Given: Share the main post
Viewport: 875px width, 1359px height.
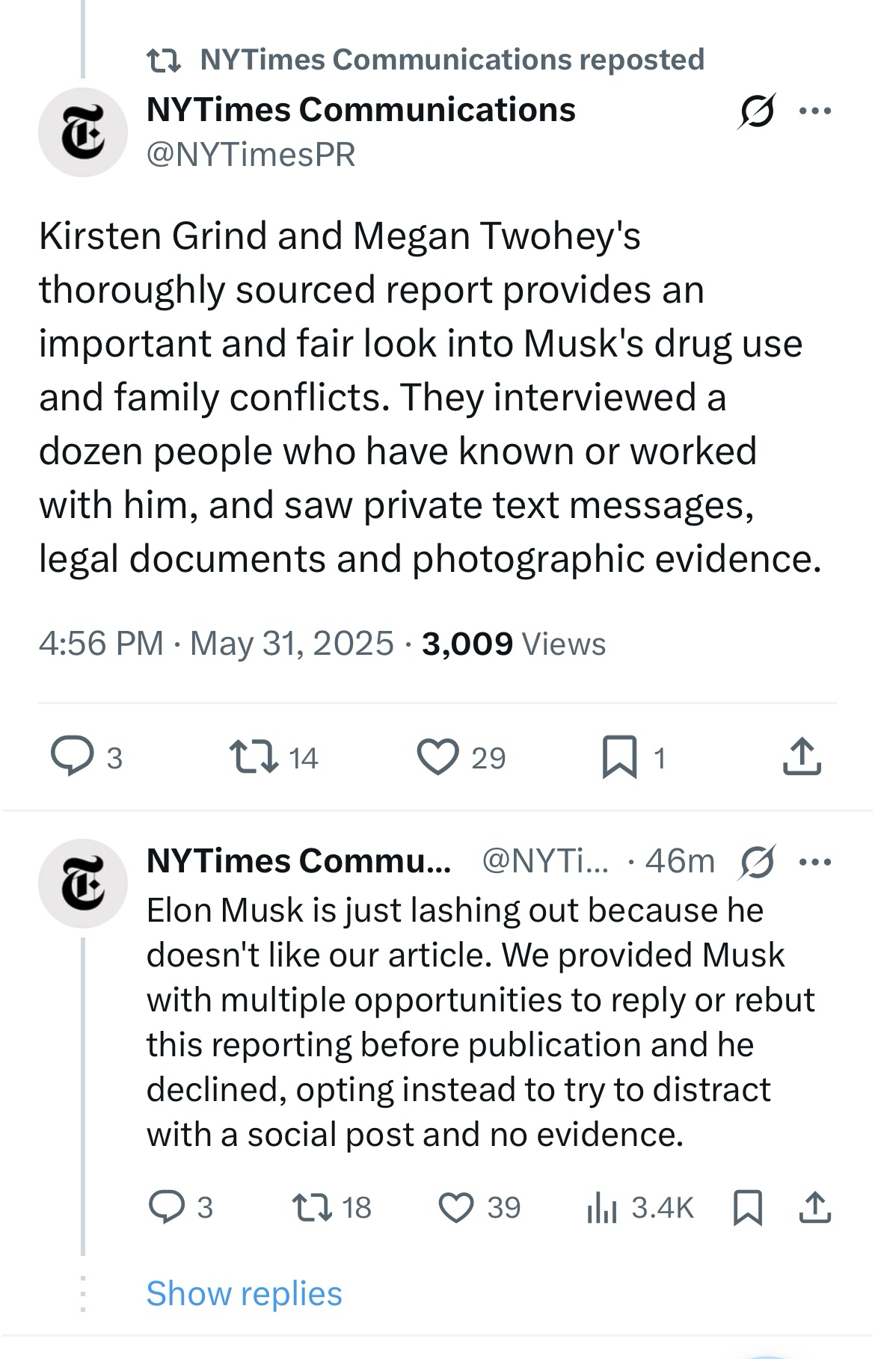Looking at the screenshot, I should point(802,756).
